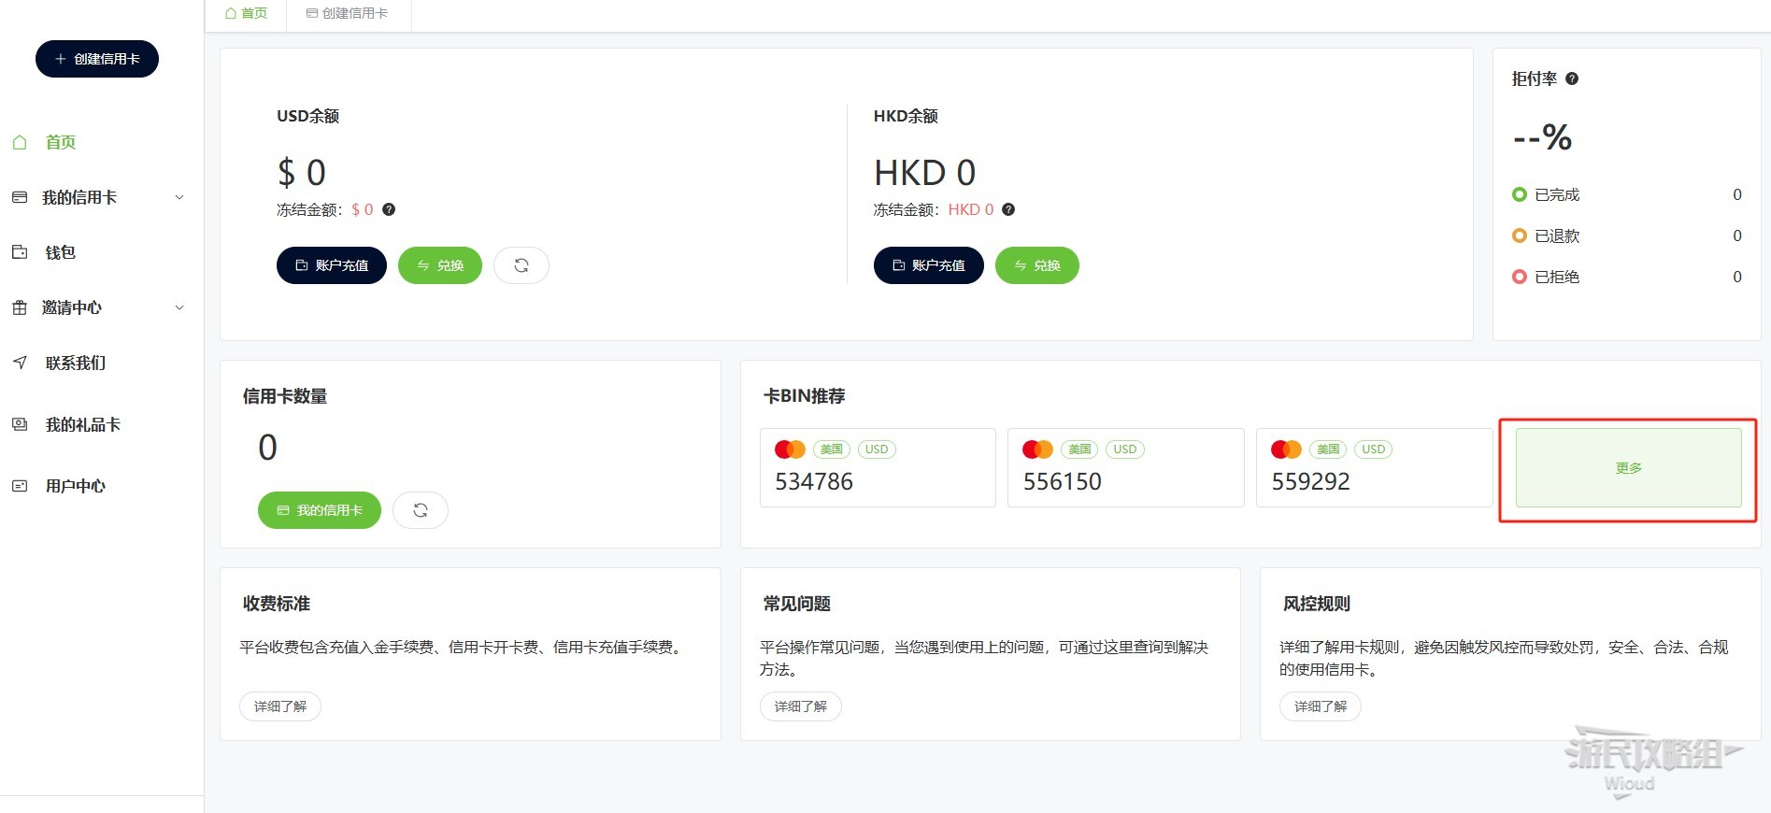Click the USD frozen amount value $ 0
The image size is (1771, 813).
(363, 209)
